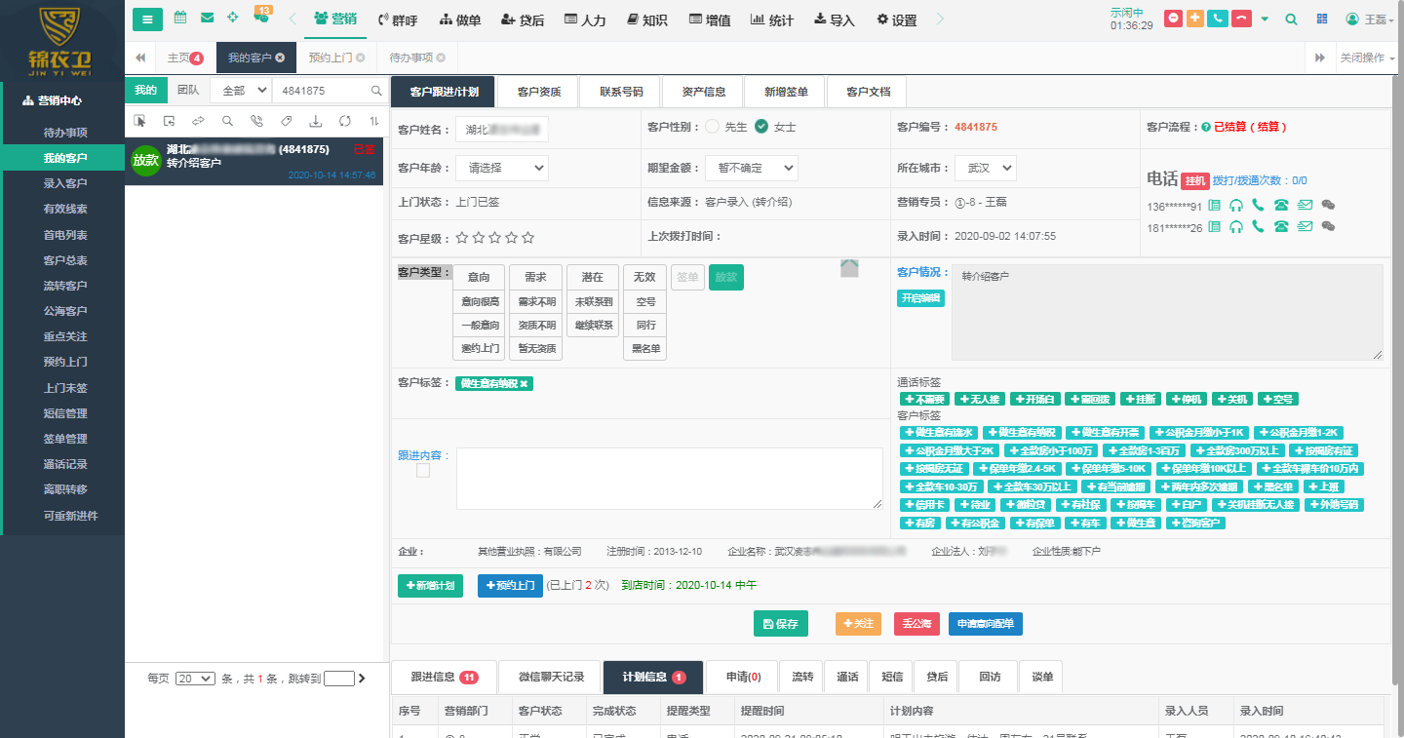Open the hamburger menu button in top bar
1404x738 pixels.
(x=147, y=19)
